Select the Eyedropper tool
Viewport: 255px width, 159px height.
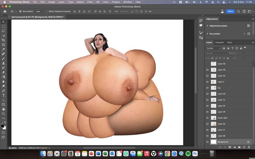coord(4,49)
